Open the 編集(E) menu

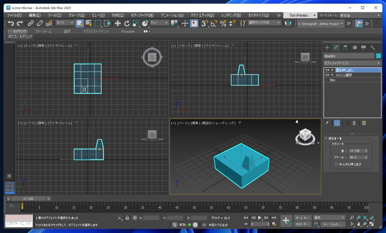(35, 15)
